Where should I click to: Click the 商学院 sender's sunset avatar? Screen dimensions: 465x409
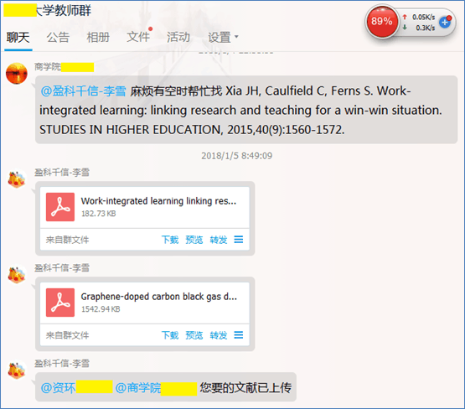point(17,73)
